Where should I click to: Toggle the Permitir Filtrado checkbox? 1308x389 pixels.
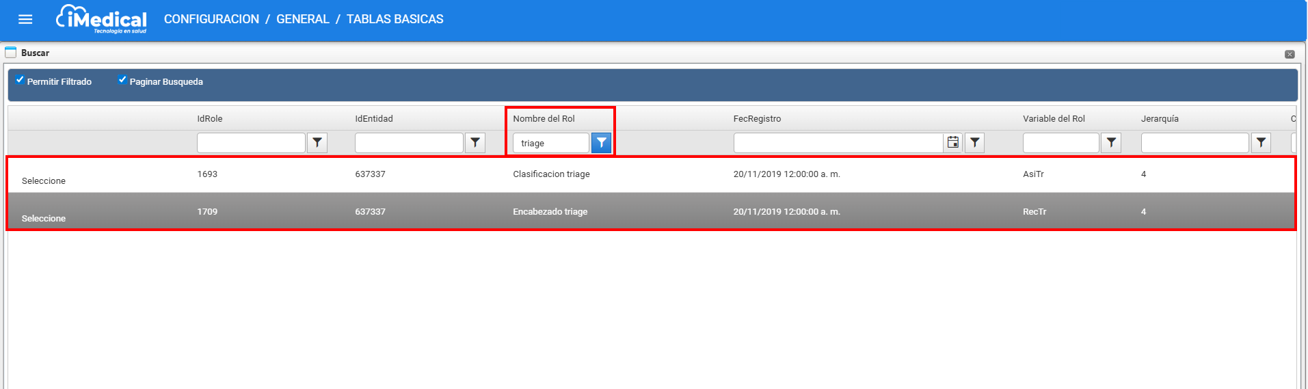tap(20, 80)
